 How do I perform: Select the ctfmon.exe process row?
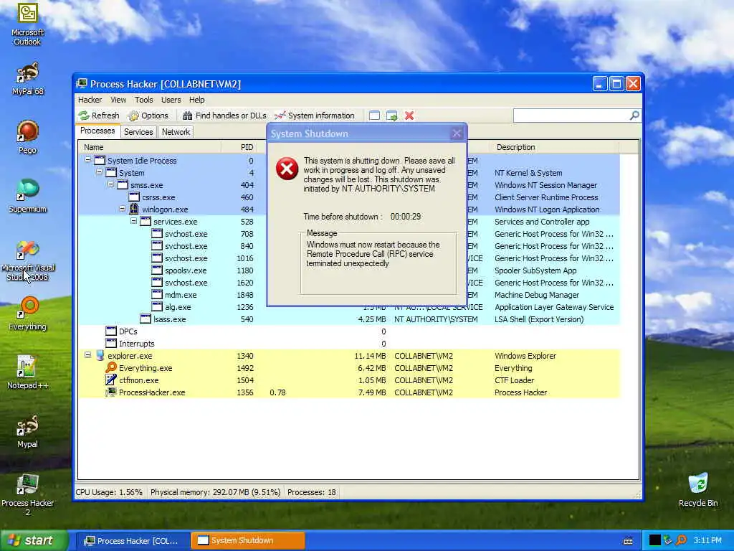click(x=349, y=380)
